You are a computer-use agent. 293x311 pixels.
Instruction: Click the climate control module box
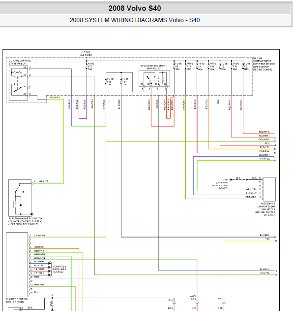pyautogui.click(x=17, y=265)
